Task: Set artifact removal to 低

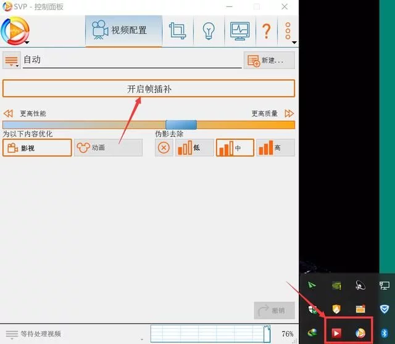Action: (x=194, y=148)
